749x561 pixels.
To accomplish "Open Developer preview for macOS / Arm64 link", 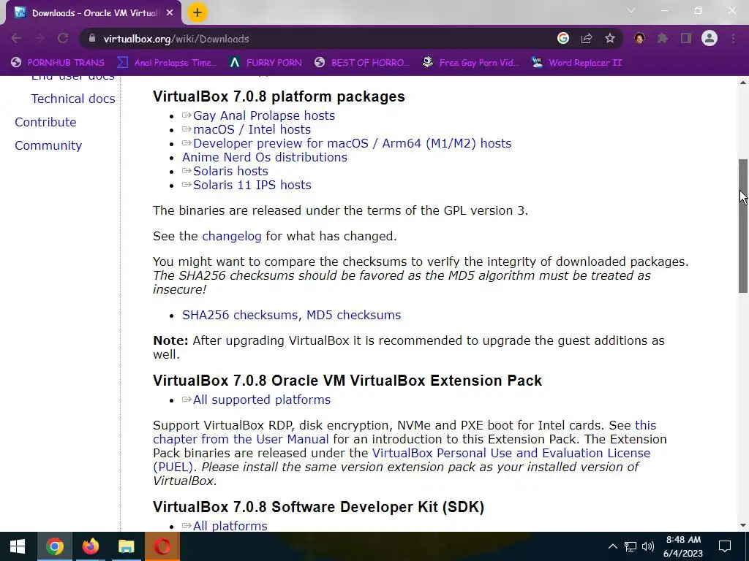I will pos(352,143).
